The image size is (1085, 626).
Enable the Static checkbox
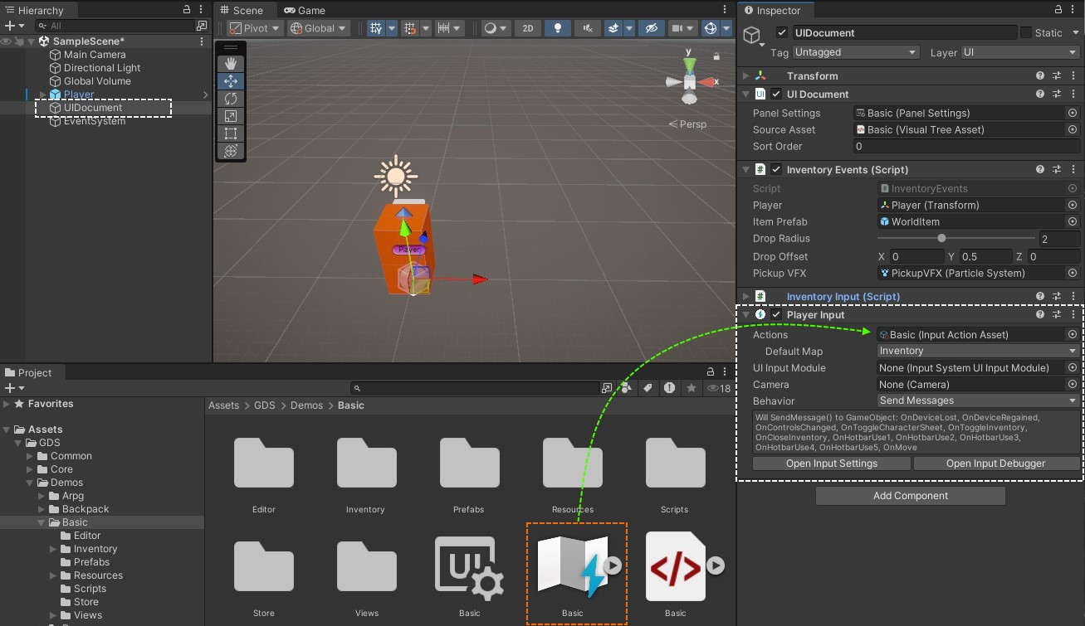point(1026,33)
